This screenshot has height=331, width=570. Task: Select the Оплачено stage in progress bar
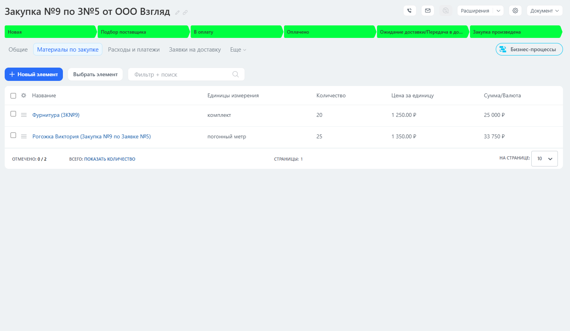tap(329, 32)
